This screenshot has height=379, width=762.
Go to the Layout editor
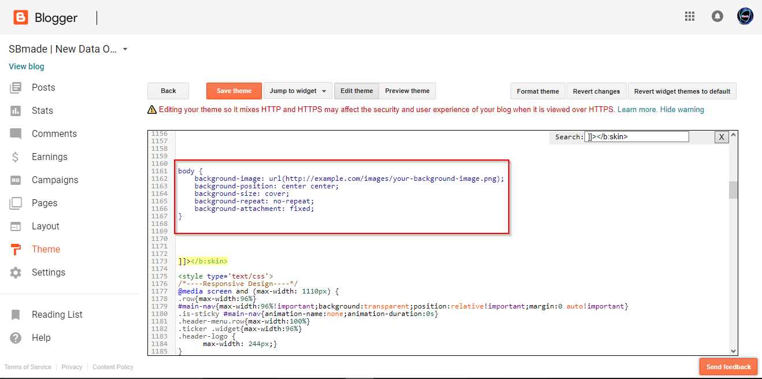[45, 226]
